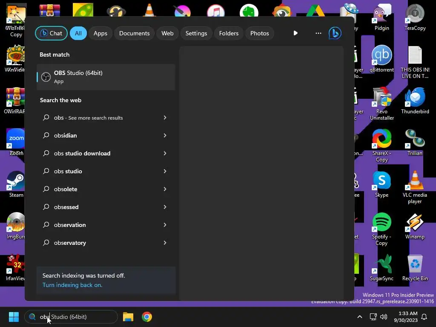Select the Trillian desktop icon
Screen dimensions: 436x327
click(x=415, y=142)
